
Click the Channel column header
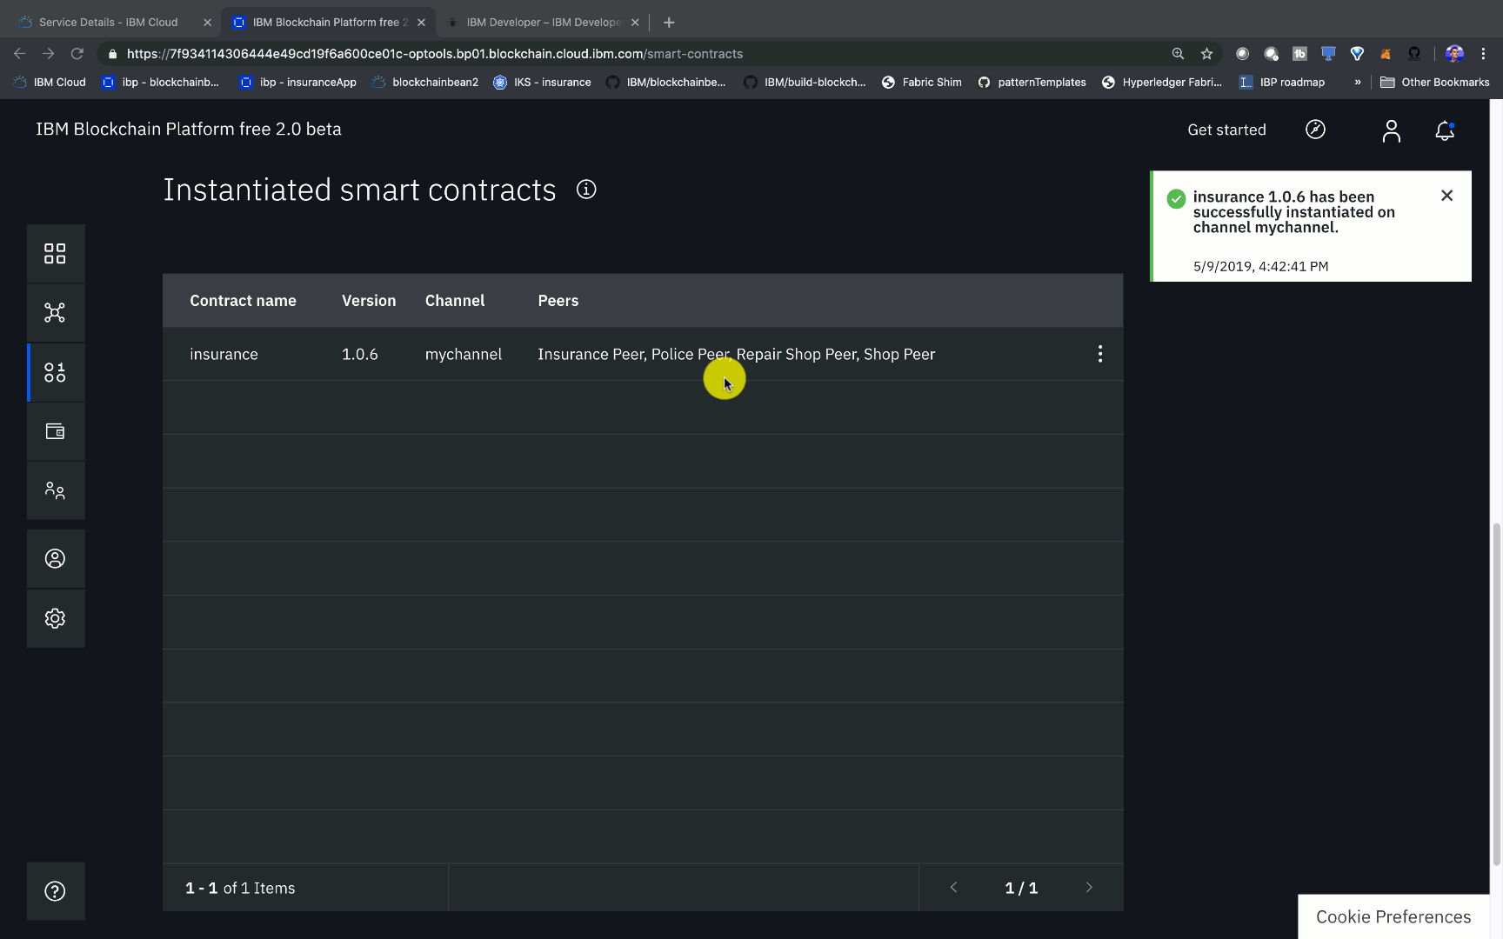coord(455,301)
